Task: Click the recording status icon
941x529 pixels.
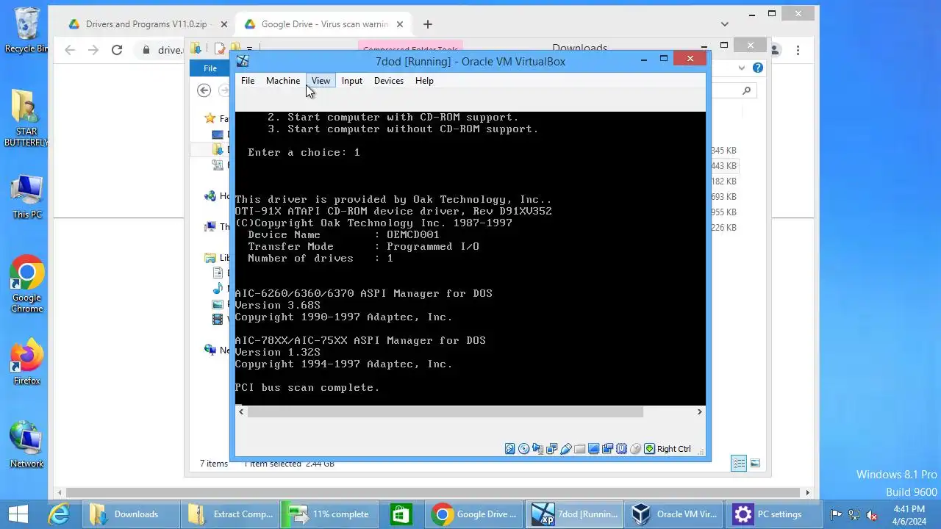Action: (x=607, y=449)
